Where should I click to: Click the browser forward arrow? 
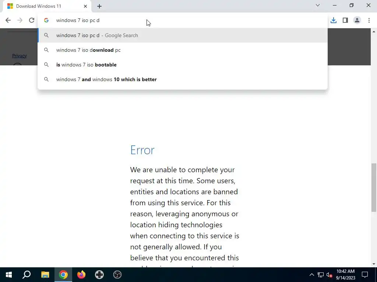pyautogui.click(x=20, y=21)
